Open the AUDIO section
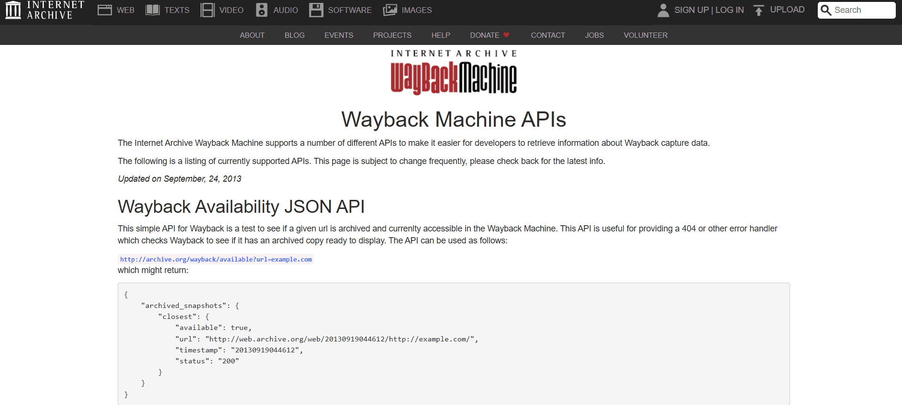The width and height of the screenshot is (902, 405). 286,10
